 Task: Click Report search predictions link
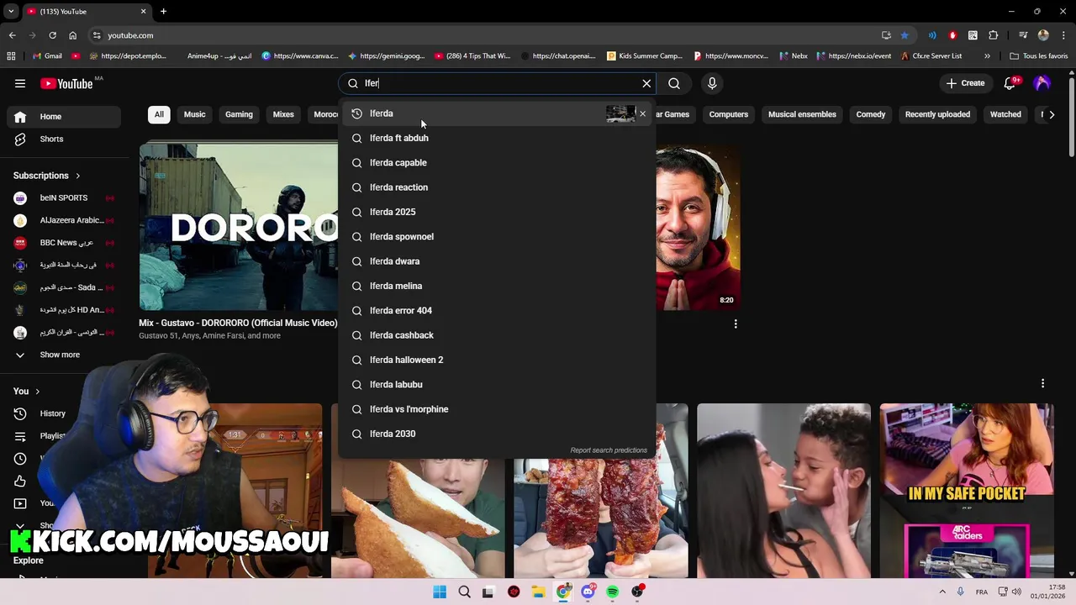tap(609, 450)
